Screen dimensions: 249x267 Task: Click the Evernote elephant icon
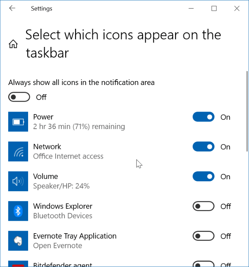pyautogui.click(x=18, y=241)
